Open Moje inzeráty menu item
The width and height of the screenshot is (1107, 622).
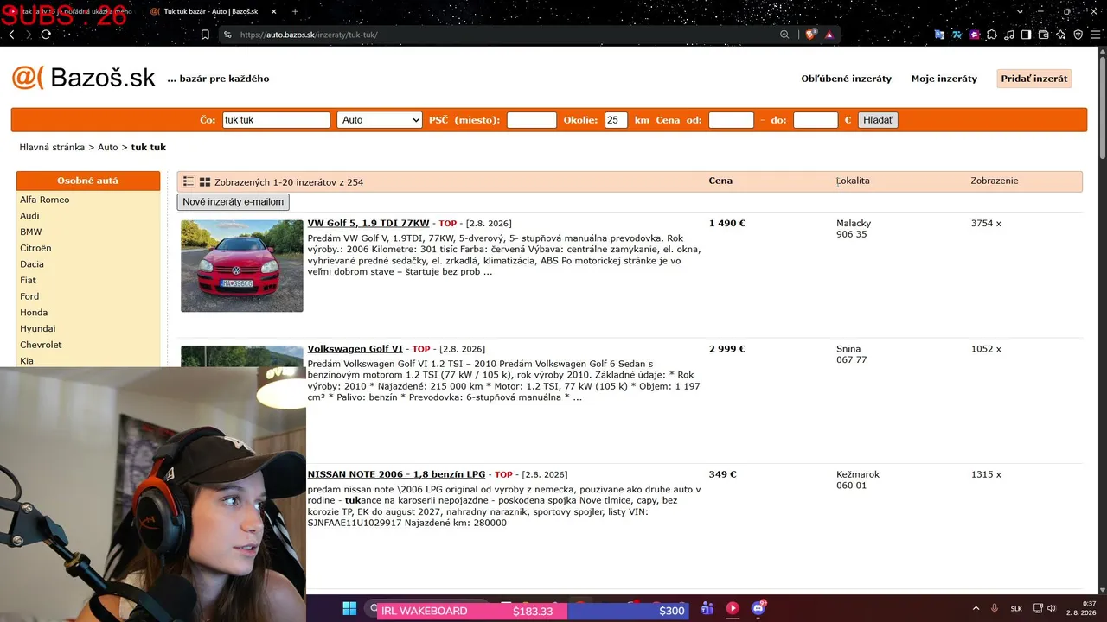[944, 79]
